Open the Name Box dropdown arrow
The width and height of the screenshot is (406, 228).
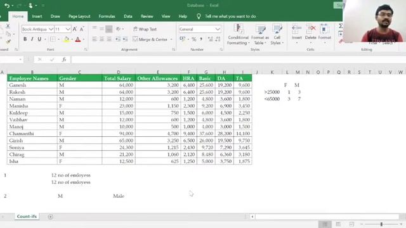(x=20, y=60)
